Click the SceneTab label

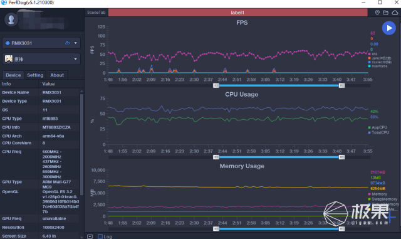pos(96,13)
